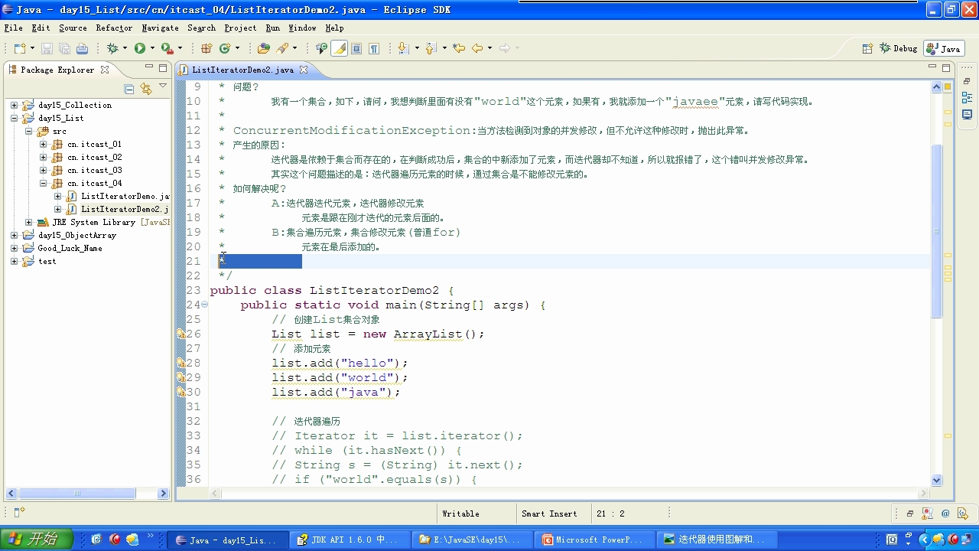
Task: Click the Windows Start button
Action: [37, 540]
